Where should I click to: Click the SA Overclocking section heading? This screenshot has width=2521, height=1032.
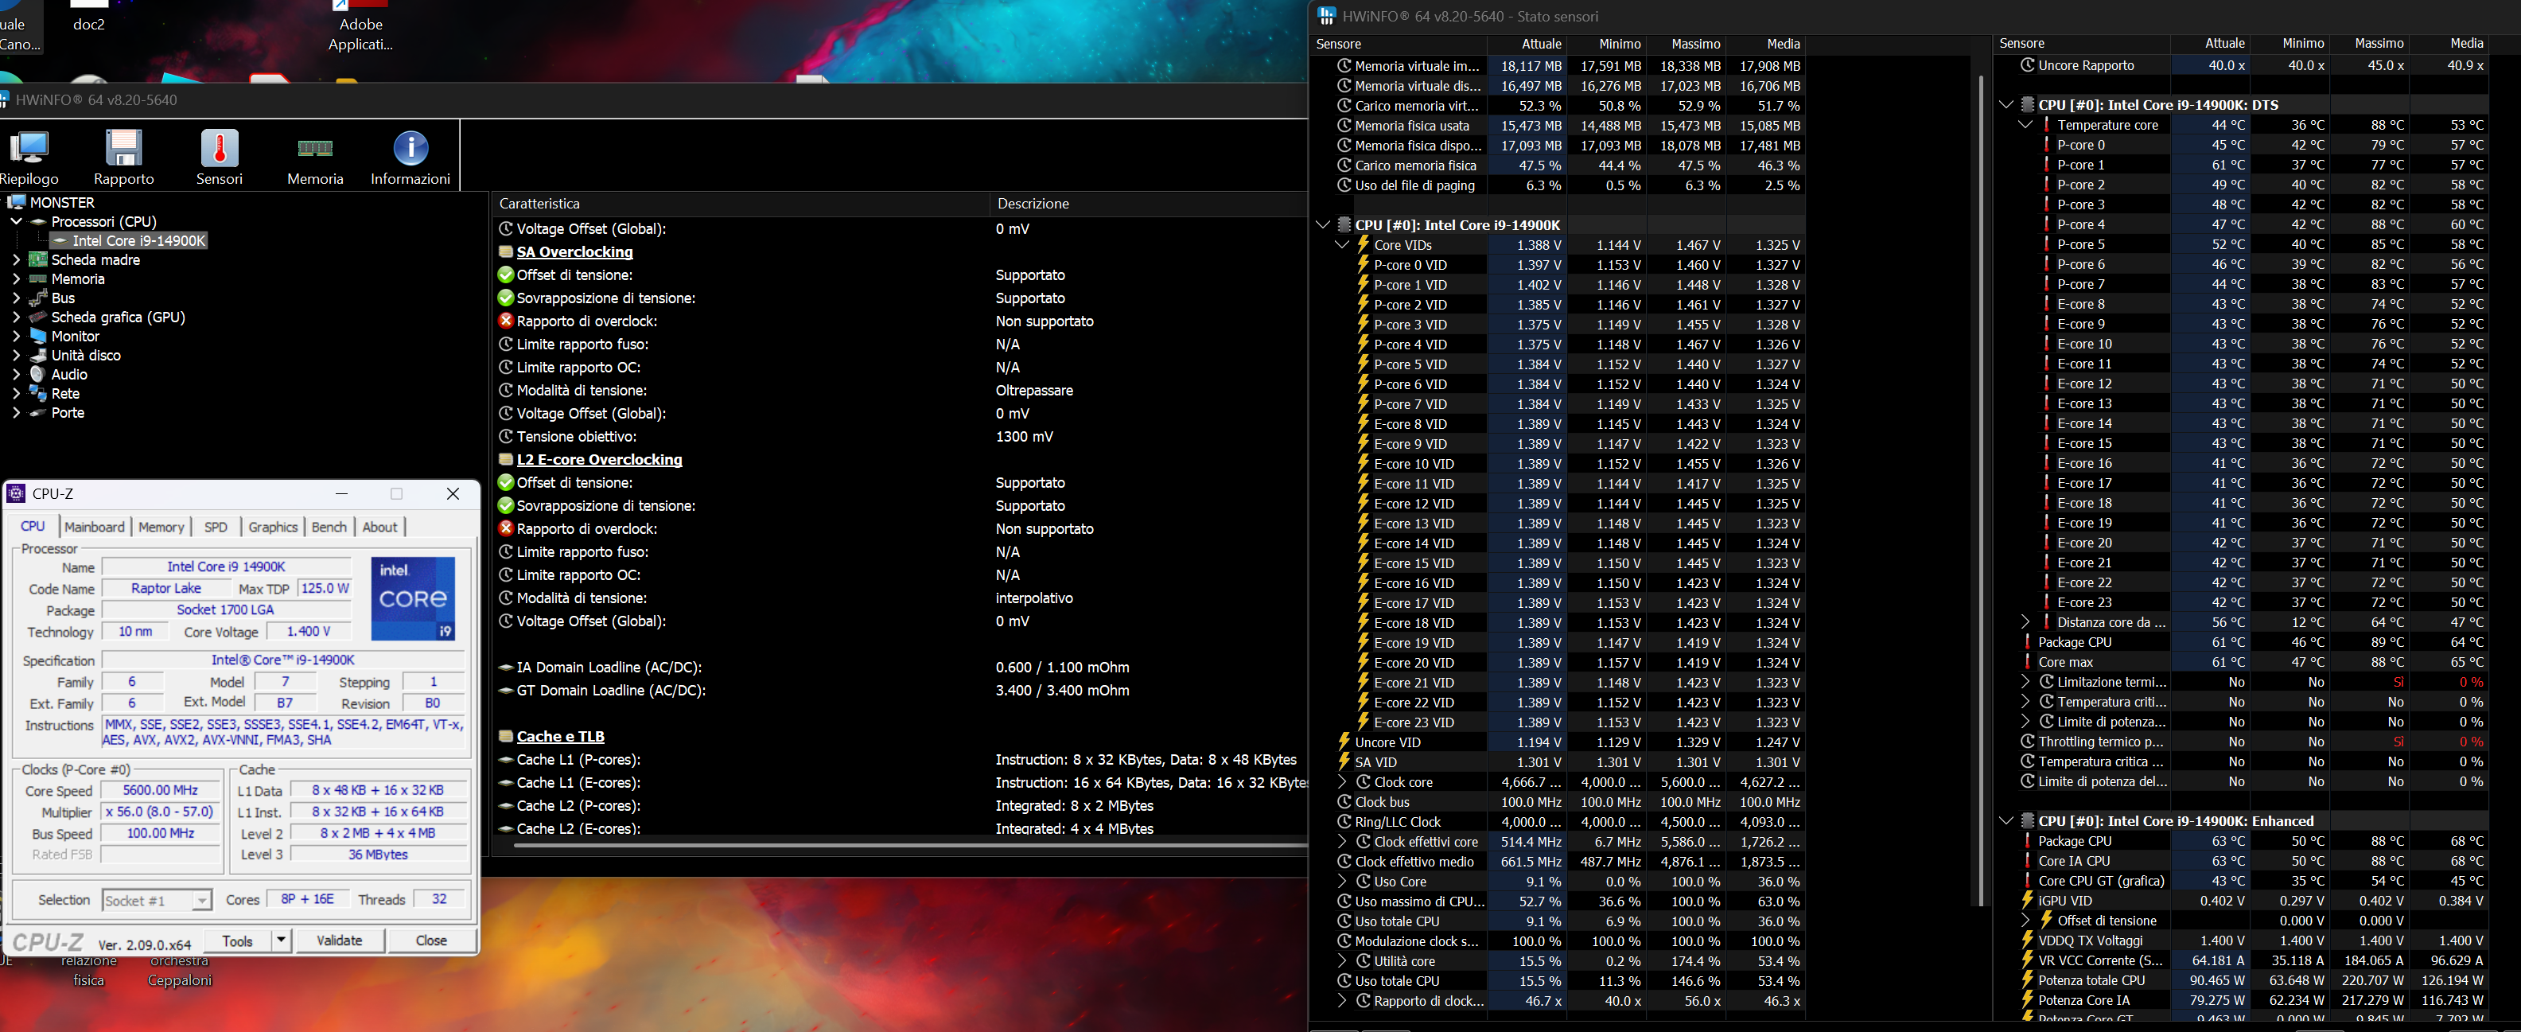[x=574, y=252]
